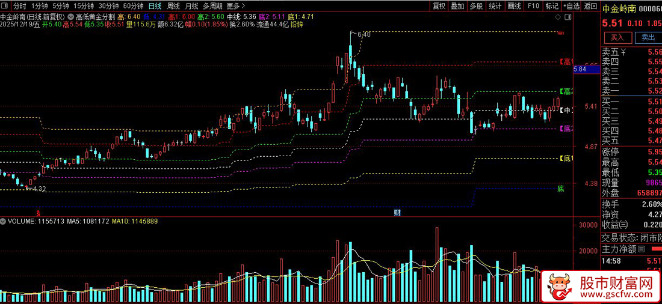Click the diamond icon above the chart
Screen dimensions: 662x304
[x=558, y=17]
